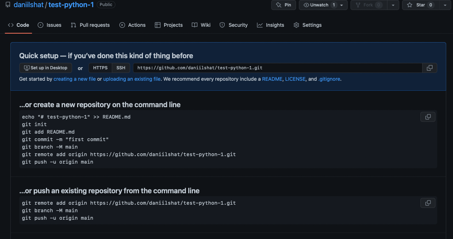Click the Fork button

pos(369,5)
